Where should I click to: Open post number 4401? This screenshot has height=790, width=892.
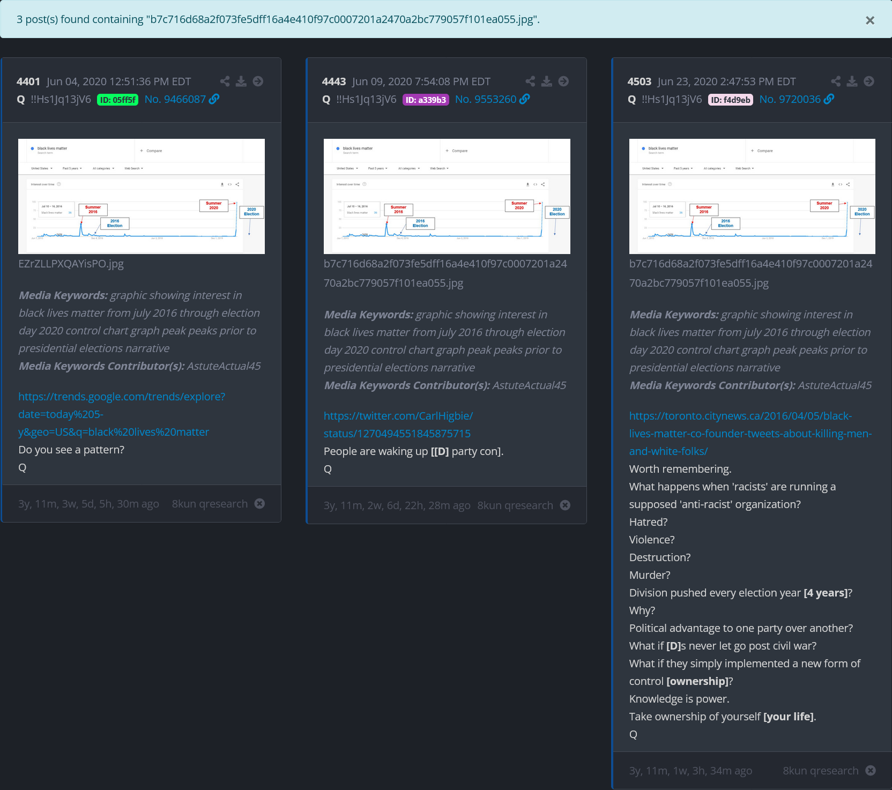28,81
